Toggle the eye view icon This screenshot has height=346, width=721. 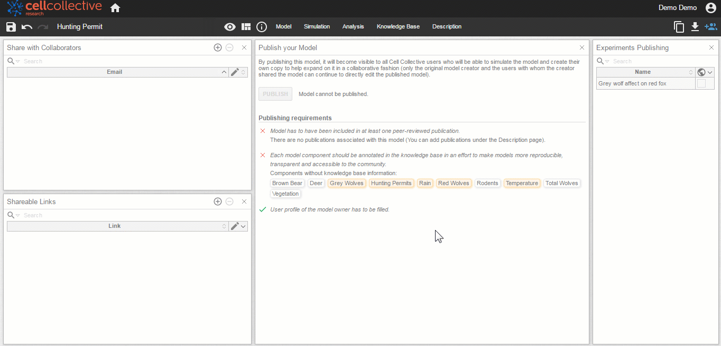[230, 27]
